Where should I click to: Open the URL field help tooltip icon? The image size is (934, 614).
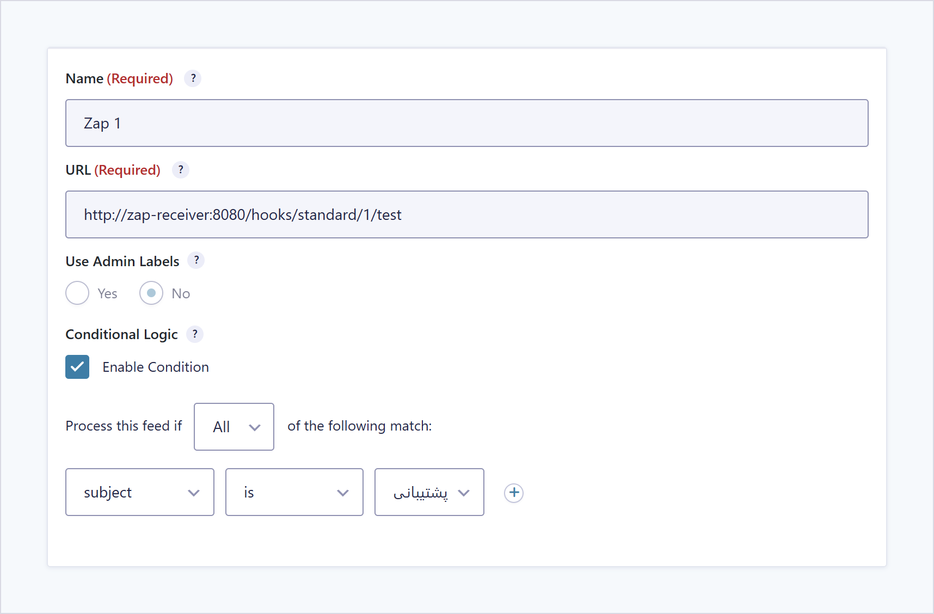click(x=181, y=170)
